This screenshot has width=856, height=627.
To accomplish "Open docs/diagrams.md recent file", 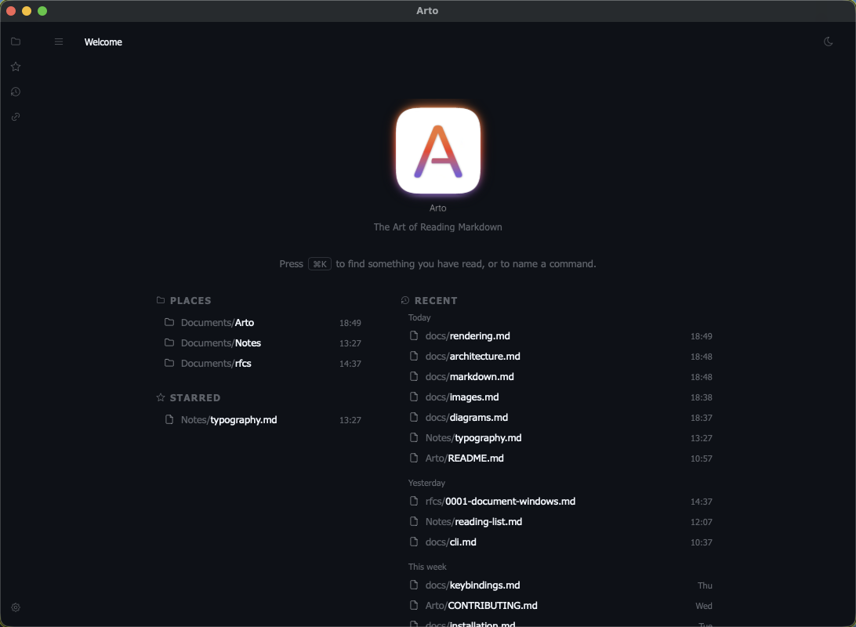I will 560,418.
